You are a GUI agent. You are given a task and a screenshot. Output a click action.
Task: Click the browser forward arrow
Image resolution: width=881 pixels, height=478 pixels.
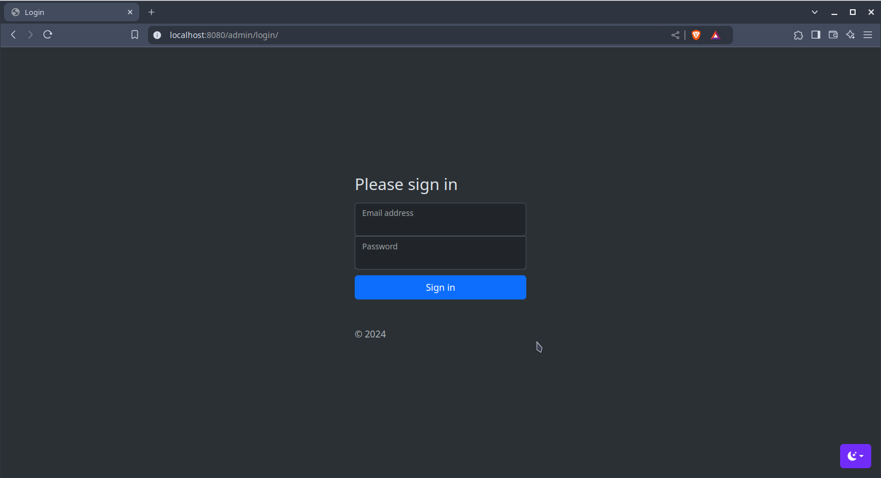point(31,35)
